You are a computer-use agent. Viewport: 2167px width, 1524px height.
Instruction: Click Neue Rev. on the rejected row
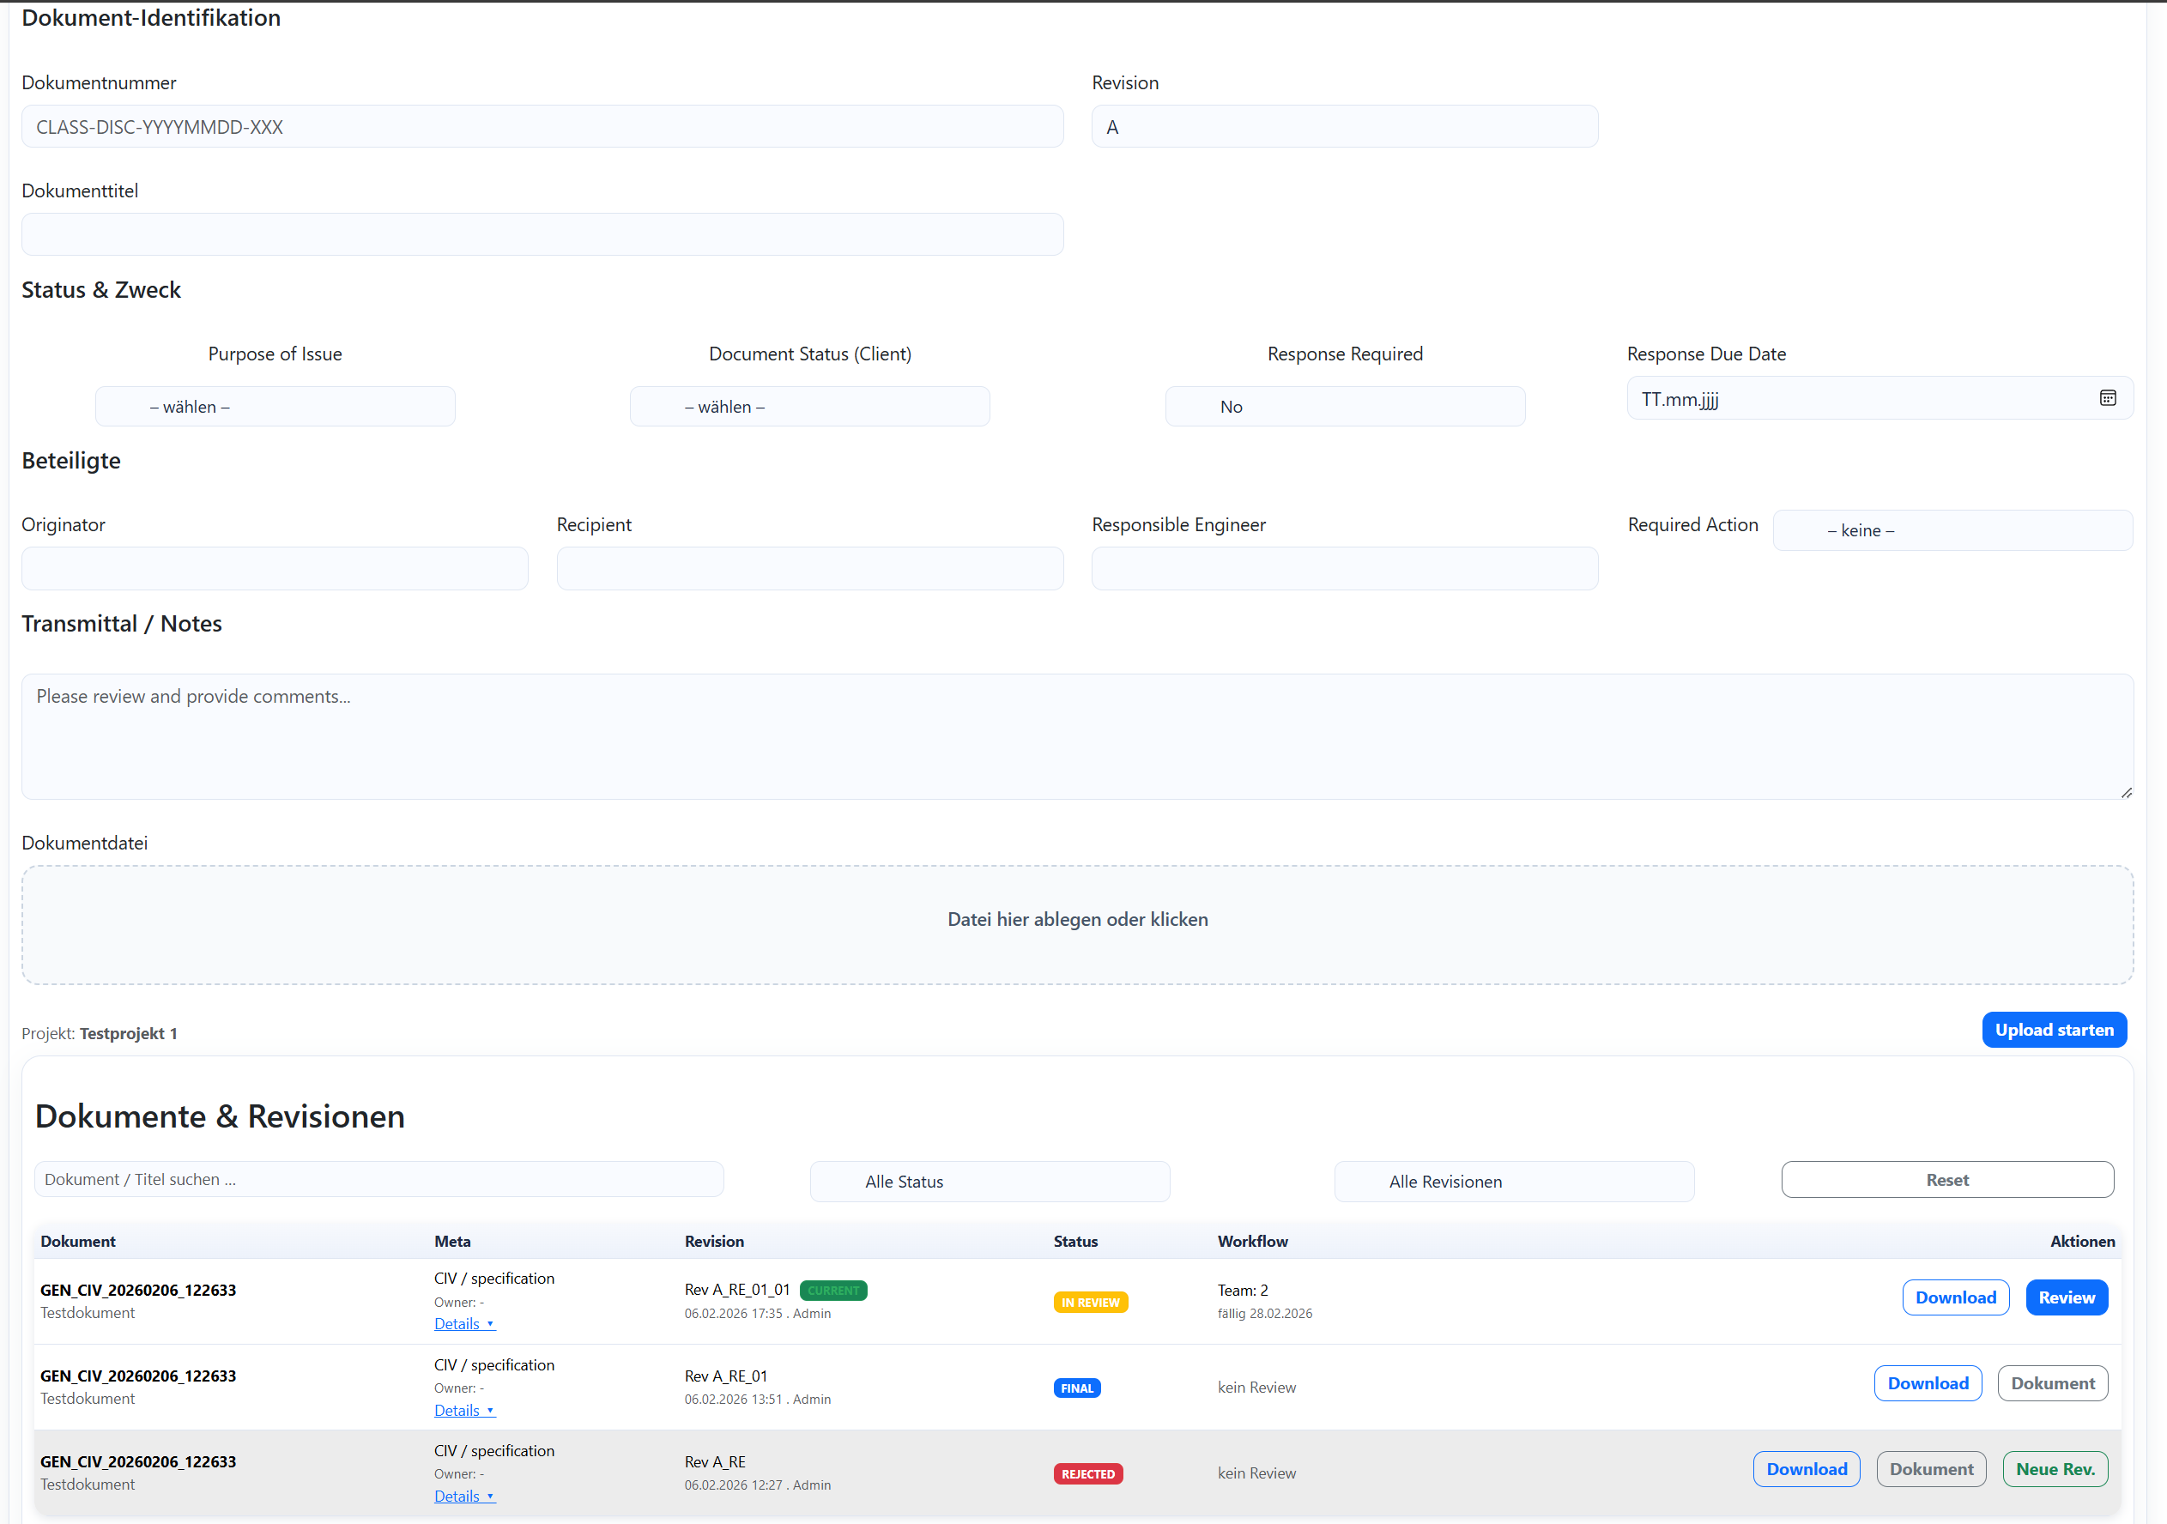(2054, 1469)
